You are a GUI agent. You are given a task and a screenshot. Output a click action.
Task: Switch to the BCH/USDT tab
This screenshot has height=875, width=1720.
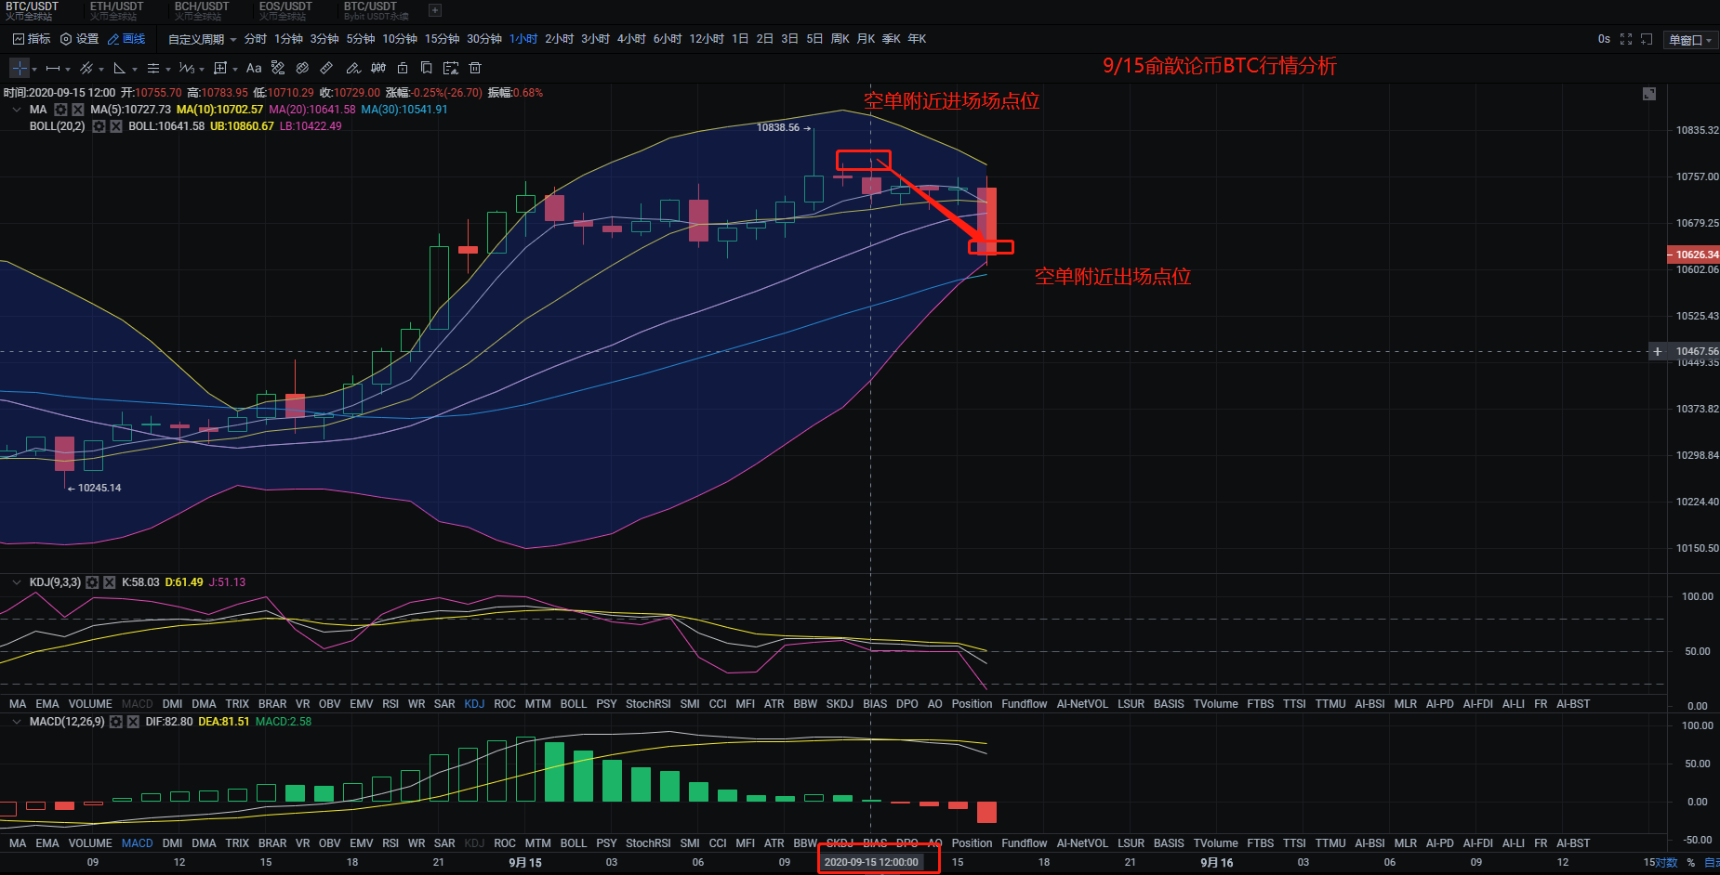201,10
